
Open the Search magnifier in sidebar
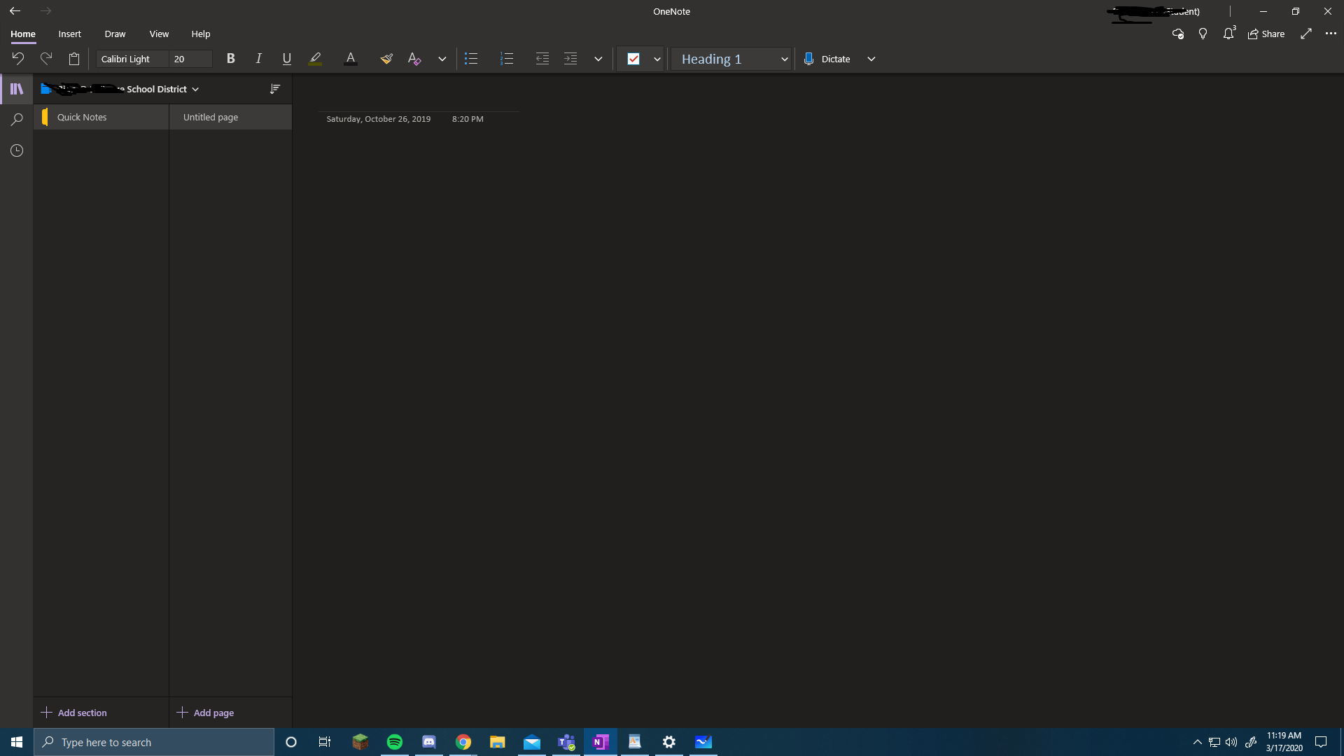tap(17, 120)
